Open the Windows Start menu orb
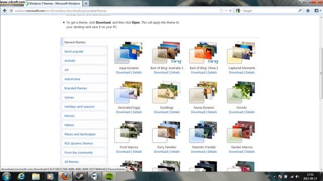Screen dimensions: 323x181 [7, 176]
